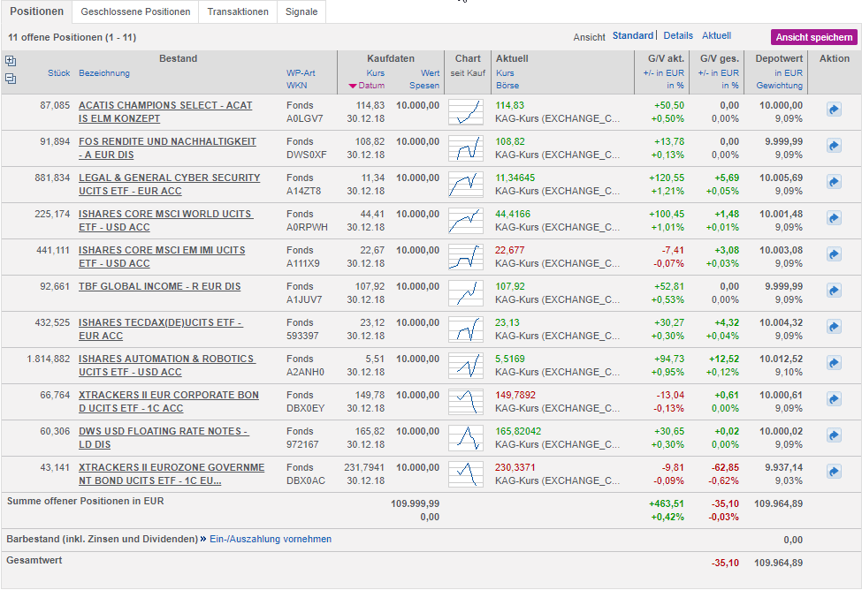Screen dimensions: 862x590
Task: Click action icon for ACATIS Champions Select row
Action: point(834,110)
